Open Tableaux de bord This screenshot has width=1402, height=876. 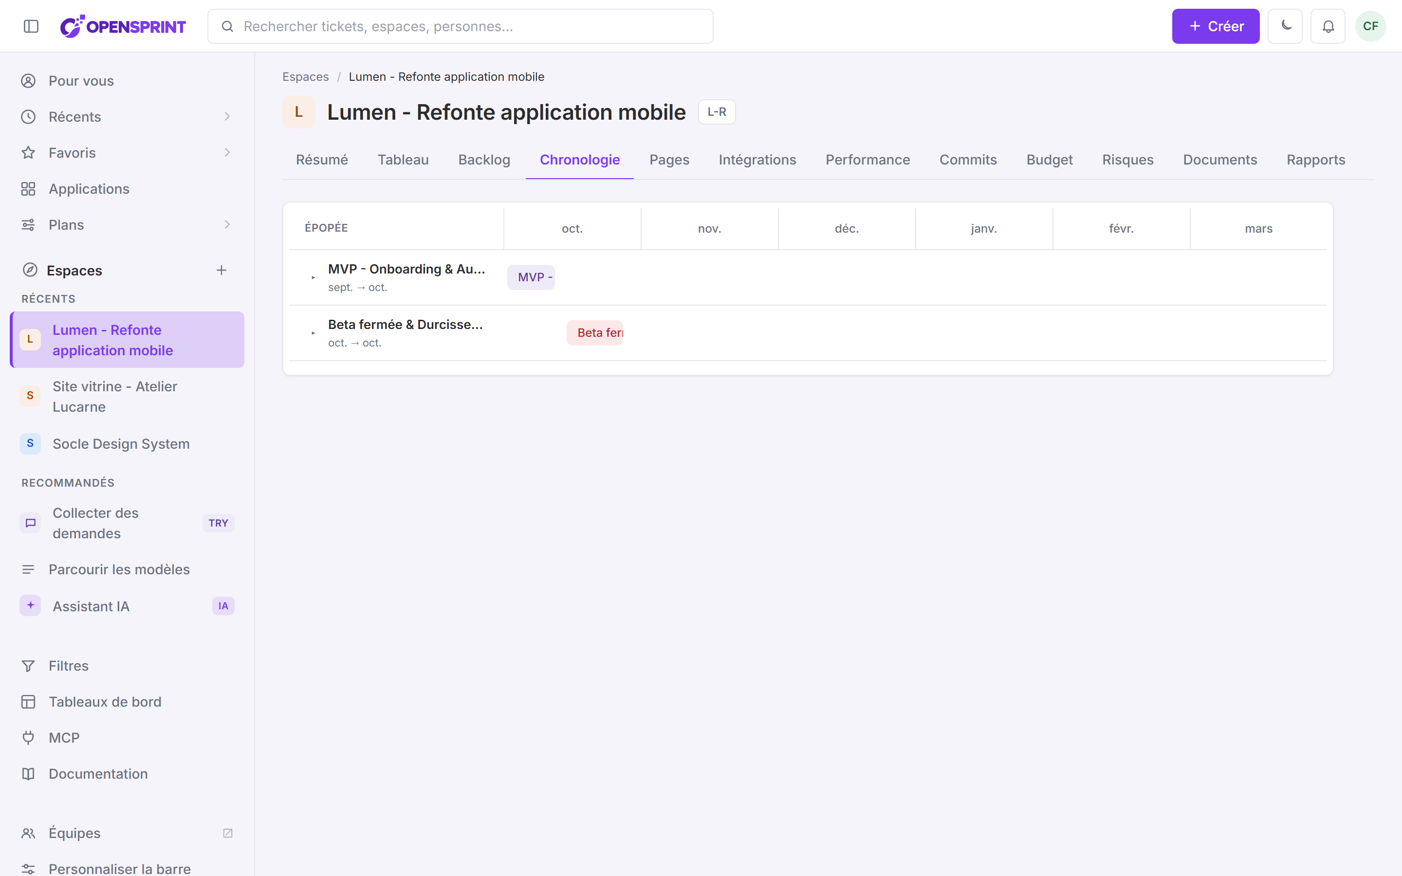pos(127,702)
